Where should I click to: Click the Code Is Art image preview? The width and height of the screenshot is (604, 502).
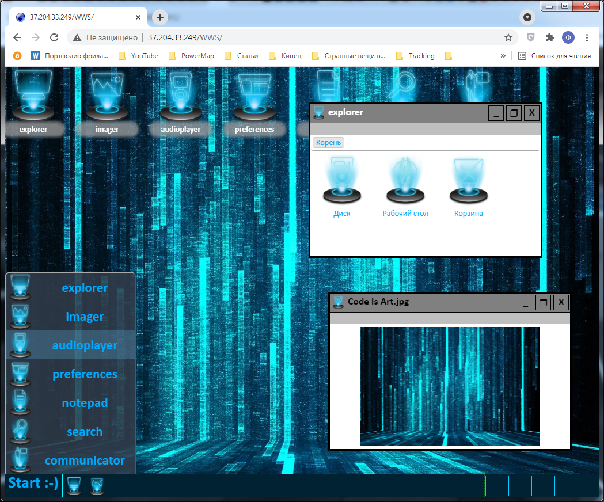pyautogui.click(x=450, y=386)
